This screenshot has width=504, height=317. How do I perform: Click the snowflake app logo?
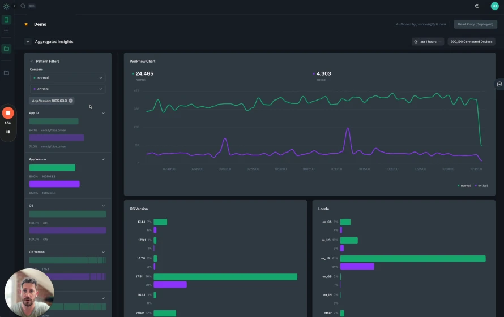click(x=6, y=6)
